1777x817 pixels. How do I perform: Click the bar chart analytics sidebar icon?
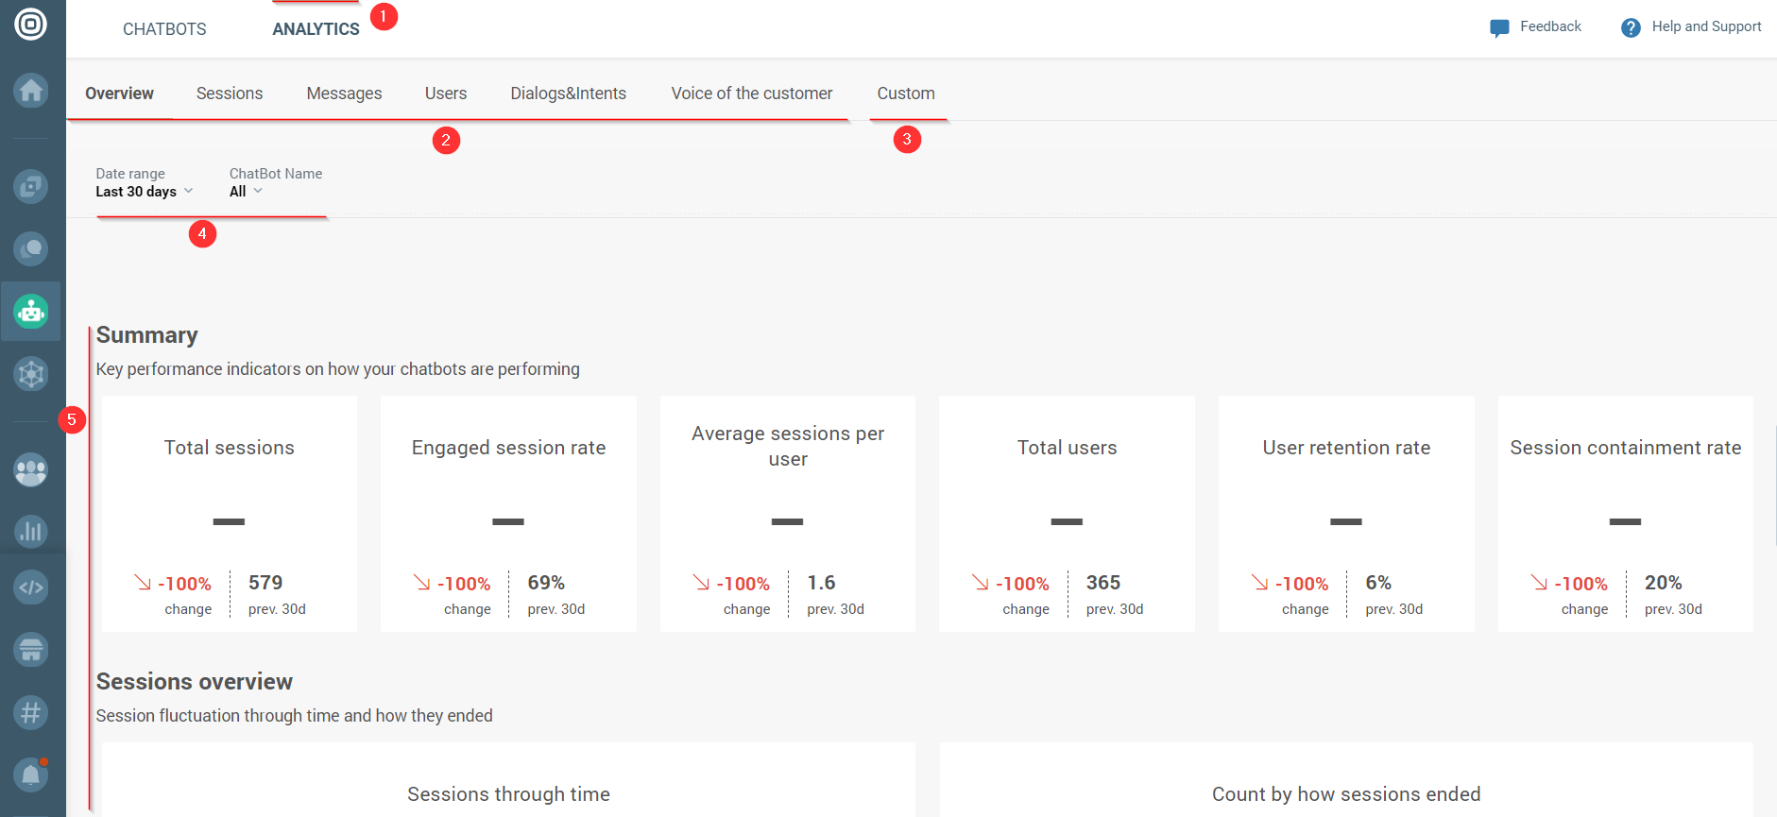tap(31, 531)
